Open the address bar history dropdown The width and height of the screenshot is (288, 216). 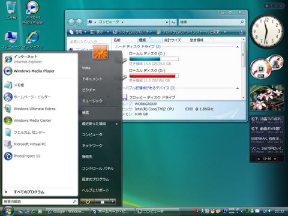pos(167,22)
